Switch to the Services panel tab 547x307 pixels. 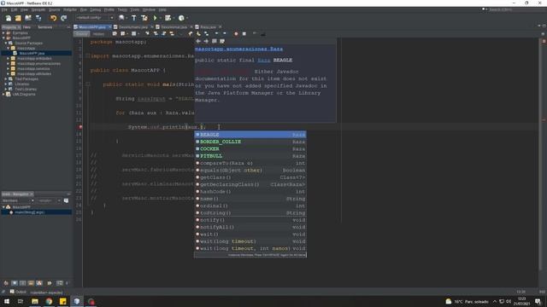pos(44,26)
